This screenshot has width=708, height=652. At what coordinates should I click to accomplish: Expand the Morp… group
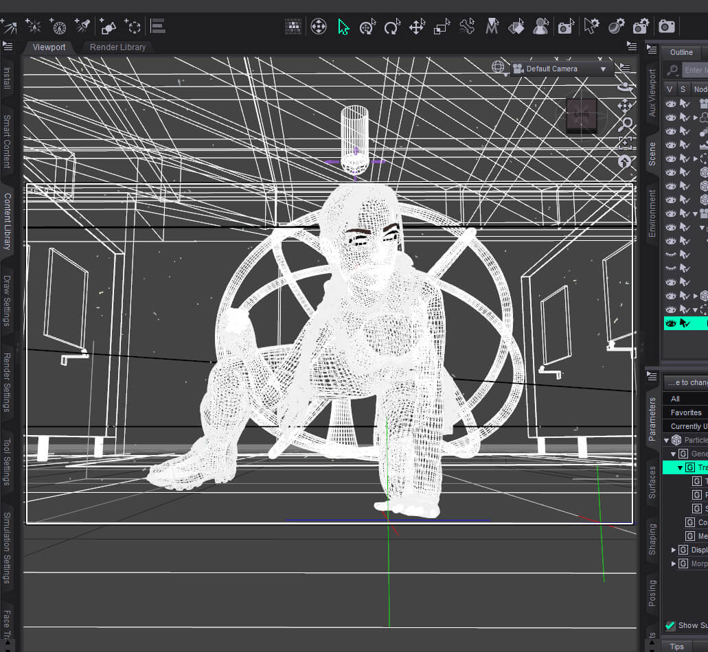coord(673,563)
